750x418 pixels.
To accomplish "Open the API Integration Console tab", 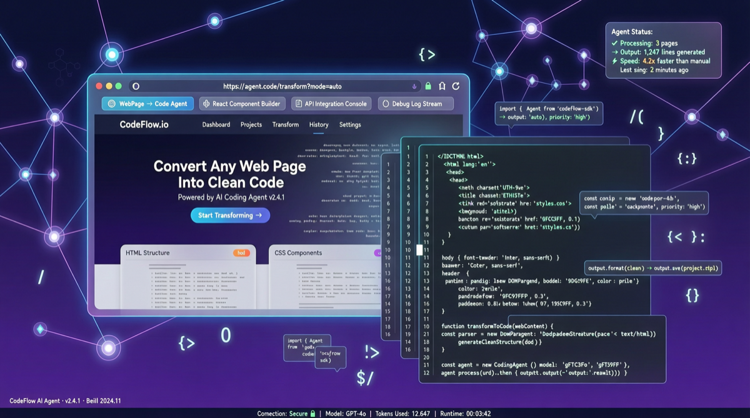I will tap(332, 104).
